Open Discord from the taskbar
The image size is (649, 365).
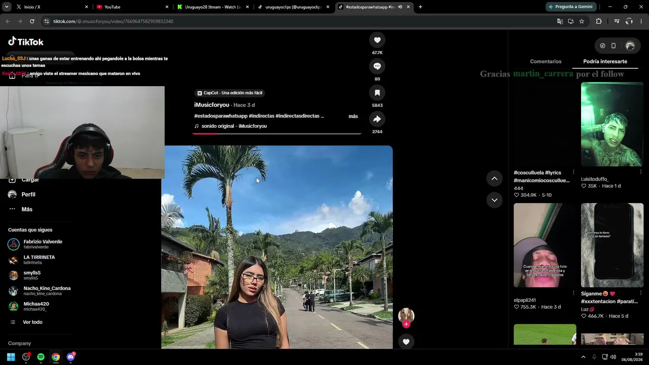(x=70, y=357)
